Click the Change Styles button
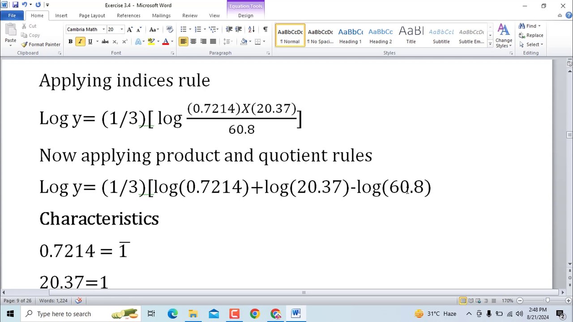The image size is (573, 322). [x=504, y=36]
